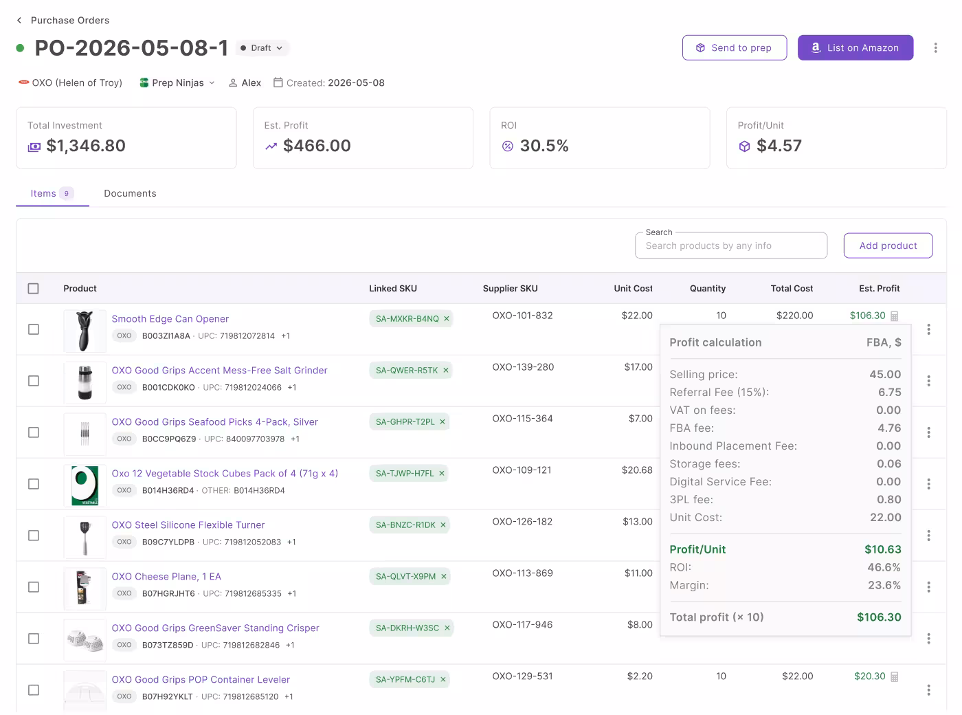
Task: Remove linked SKU SA-TJWP-H7FL
Action: click(442, 474)
